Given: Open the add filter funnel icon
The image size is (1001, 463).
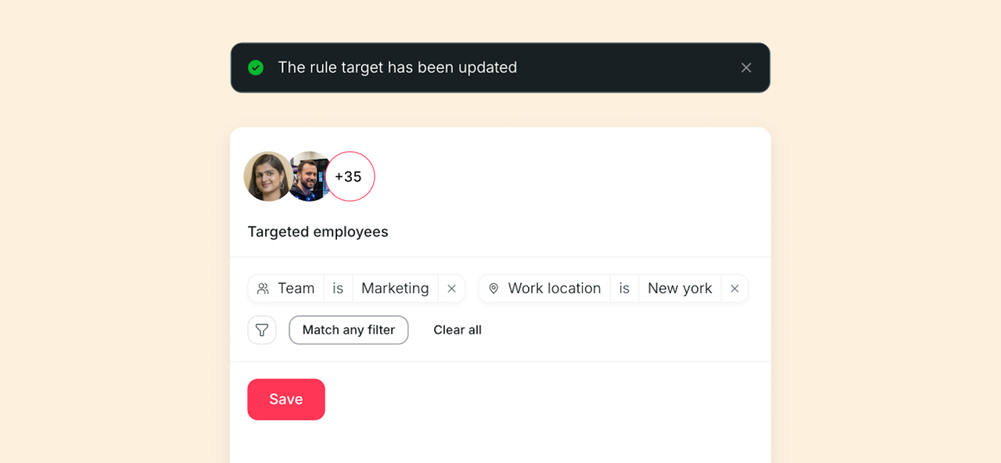Looking at the screenshot, I should click(262, 330).
